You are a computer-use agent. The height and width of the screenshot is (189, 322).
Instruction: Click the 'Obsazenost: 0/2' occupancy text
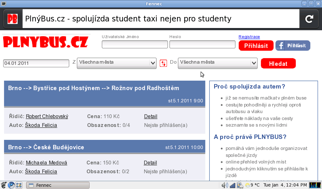(108, 172)
